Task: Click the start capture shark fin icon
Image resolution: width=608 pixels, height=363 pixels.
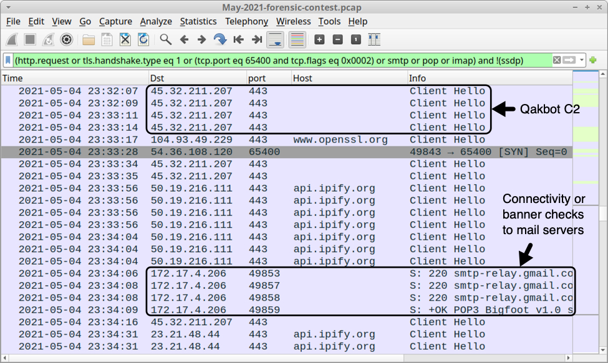Action: coord(12,40)
